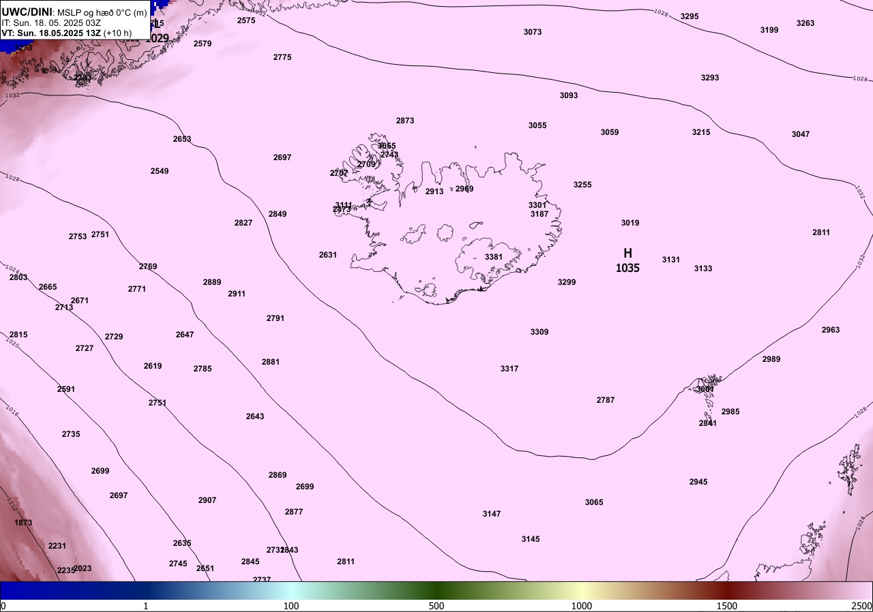Click the height value 2907
Viewport: 873px width, 612px height.
(x=207, y=500)
